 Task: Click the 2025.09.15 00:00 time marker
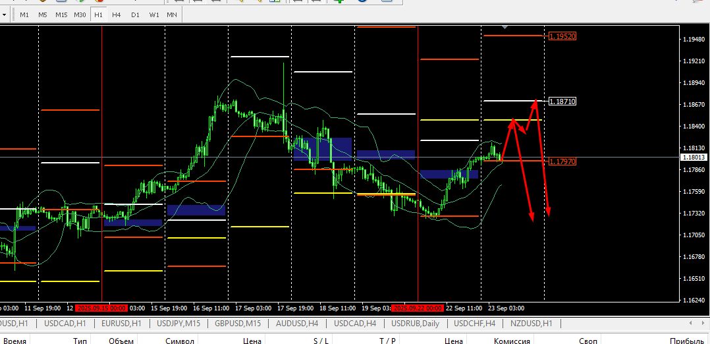(x=101, y=308)
